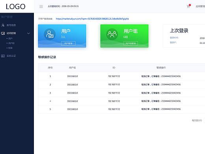Click the real-name verification ID card icon
Viewport: 205px width, 154px height.
click(x=3, y=56)
